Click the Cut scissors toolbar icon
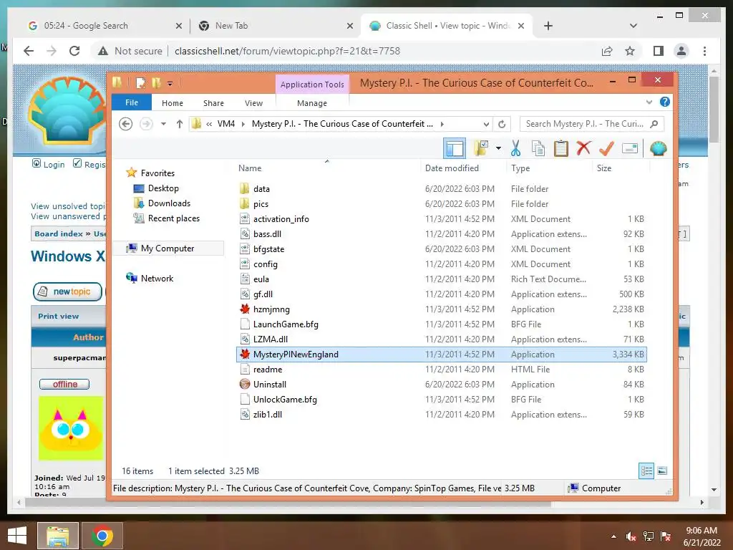 click(x=515, y=149)
